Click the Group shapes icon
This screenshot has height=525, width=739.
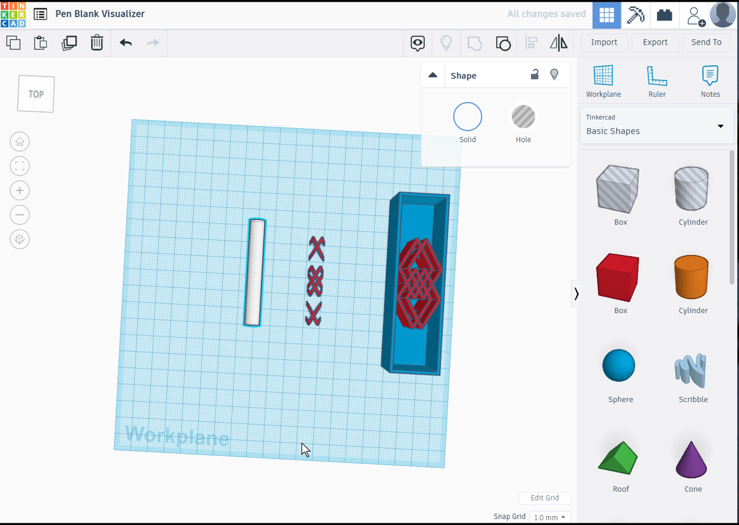click(475, 43)
